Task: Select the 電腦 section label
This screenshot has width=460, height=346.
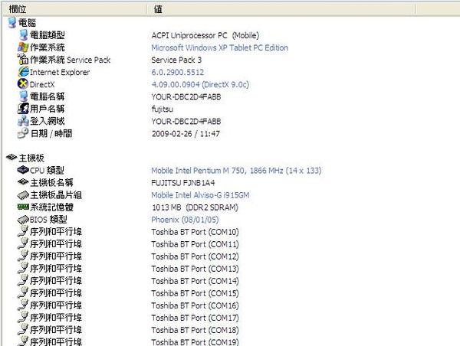Action: (28, 23)
